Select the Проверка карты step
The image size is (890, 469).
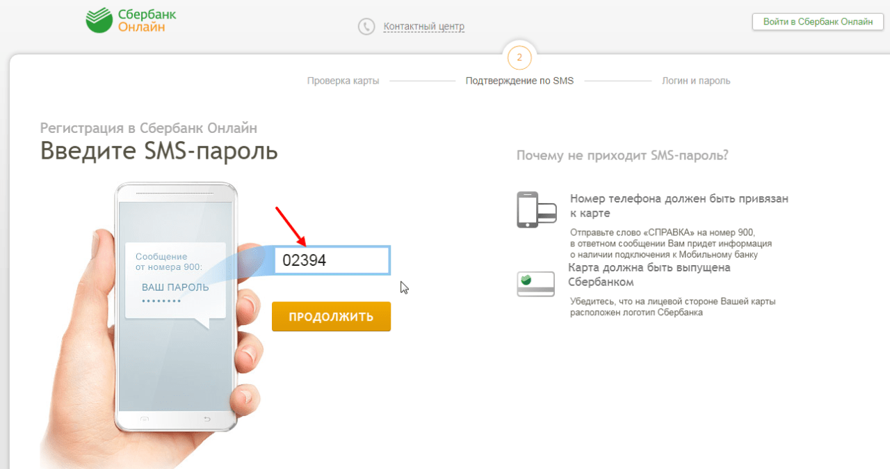point(343,81)
